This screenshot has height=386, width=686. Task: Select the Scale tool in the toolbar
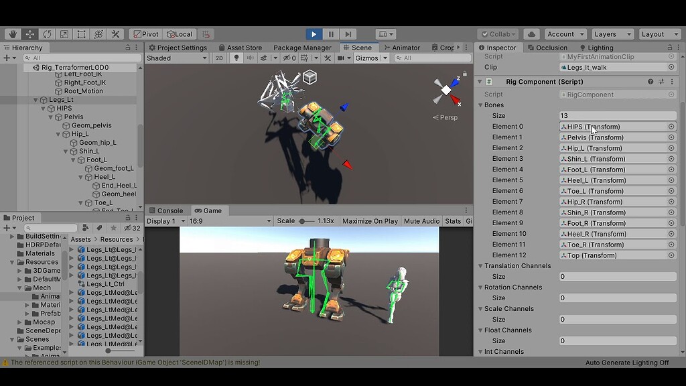(x=62, y=34)
